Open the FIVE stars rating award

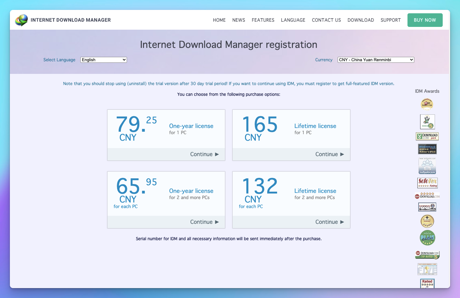tap(427, 269)
